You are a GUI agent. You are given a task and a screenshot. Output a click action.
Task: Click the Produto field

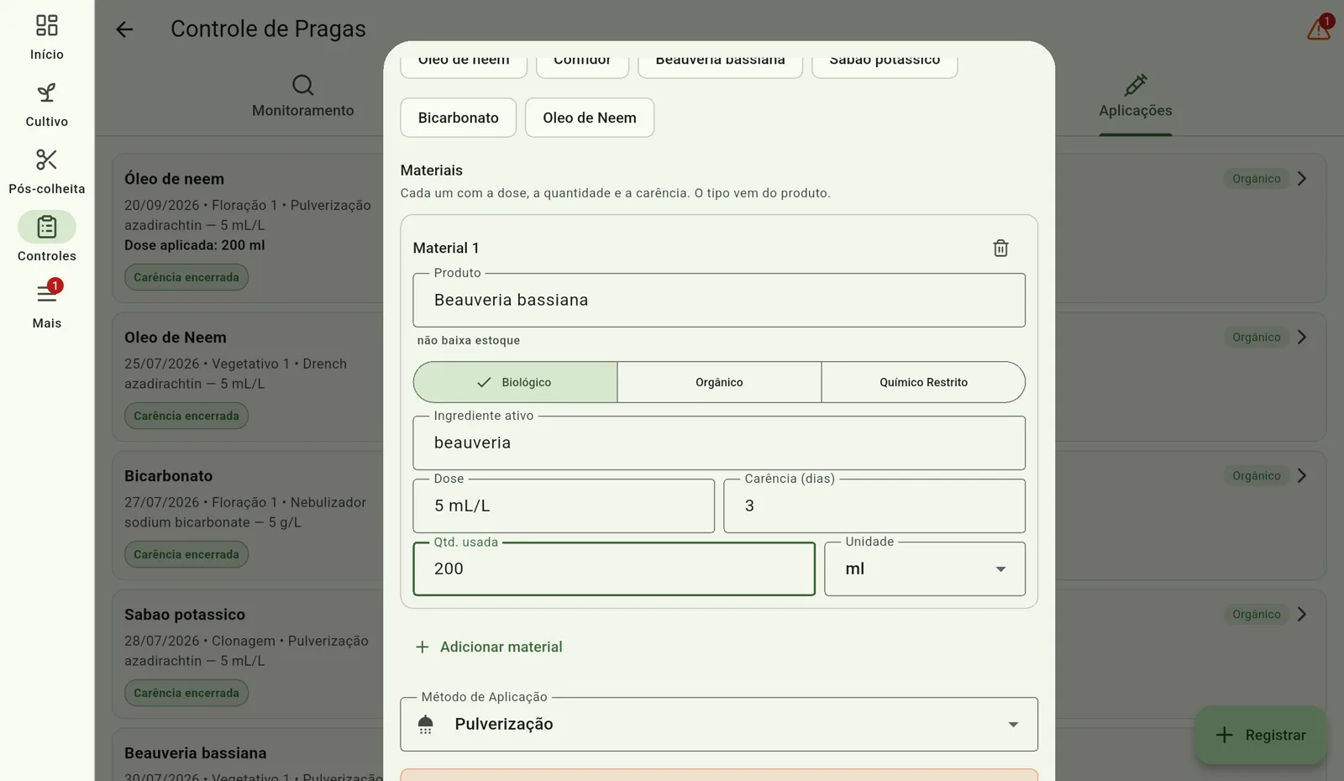pyautogui.click(x=719, y=300)
